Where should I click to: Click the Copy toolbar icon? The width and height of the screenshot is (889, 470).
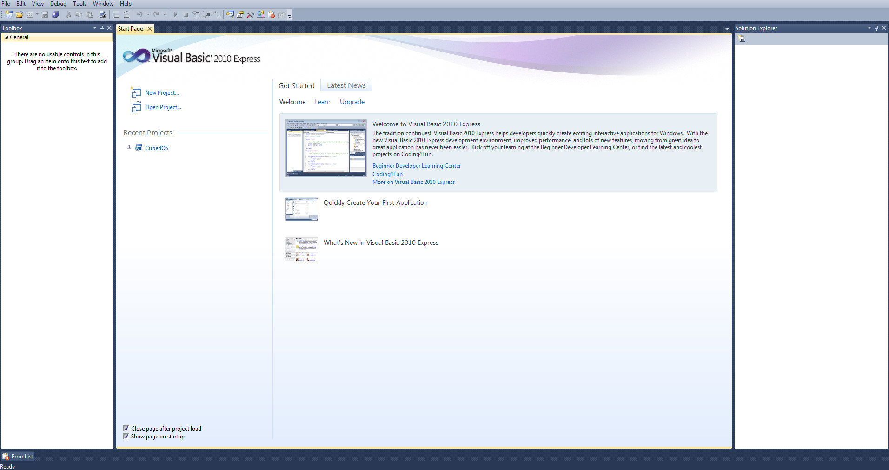(79, 14)
